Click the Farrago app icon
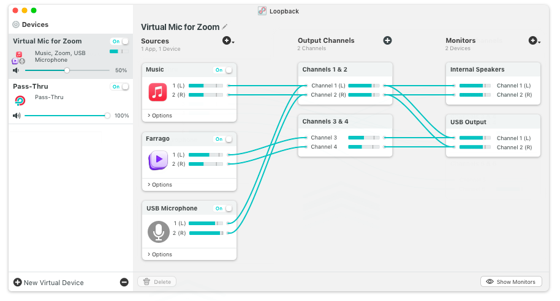This screenshot has width=560, height=301. click(x=158, y=160)
